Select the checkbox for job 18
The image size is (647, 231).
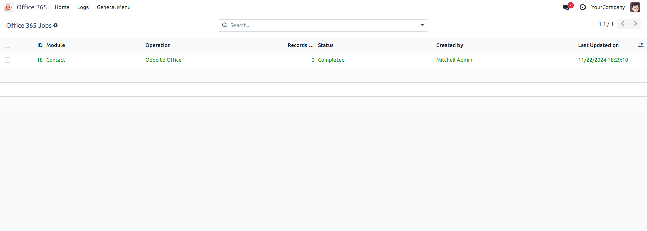(x=7, y=60)
